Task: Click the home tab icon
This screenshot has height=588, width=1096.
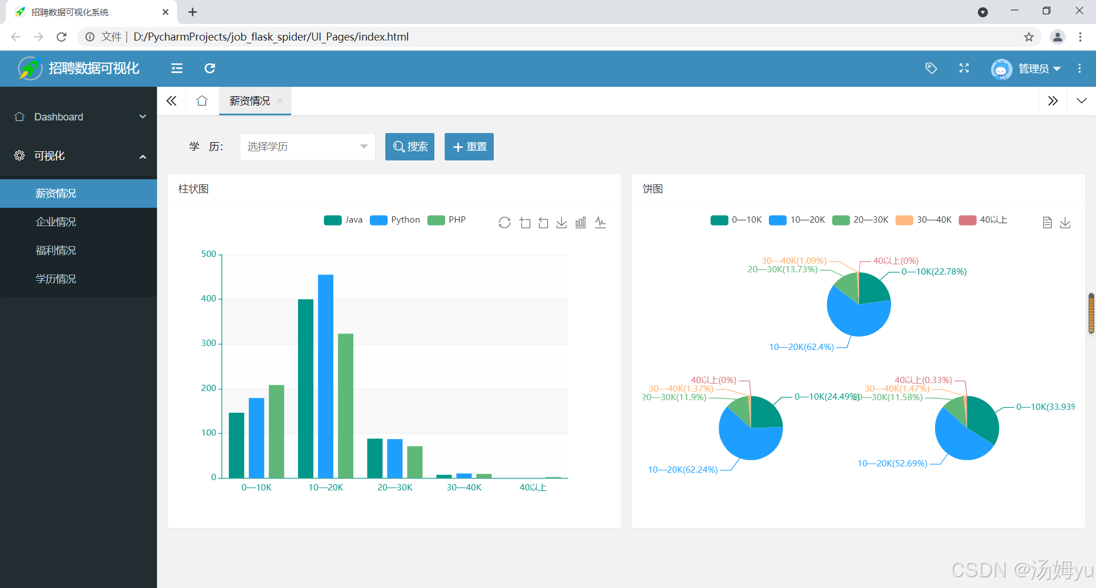Action: point(202,101)
